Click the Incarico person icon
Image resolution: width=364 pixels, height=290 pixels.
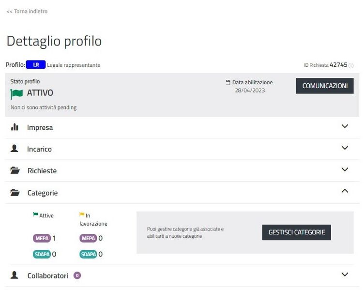coord(15,149)
